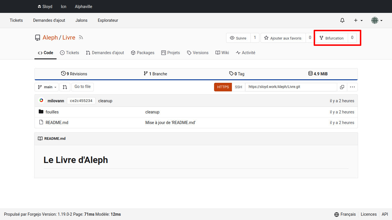Screen dimensions: 392x220
Task: Toggle Suivre to watch the repository
Action: click(x=238, y=38)
